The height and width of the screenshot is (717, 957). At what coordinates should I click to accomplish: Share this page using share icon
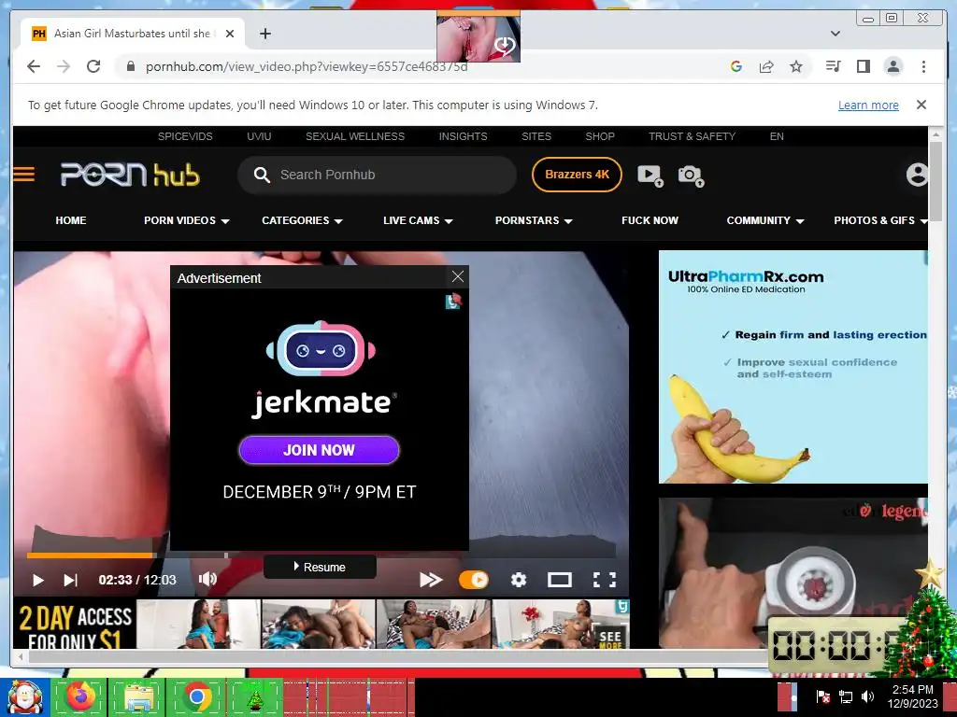[x=766, y=66]
